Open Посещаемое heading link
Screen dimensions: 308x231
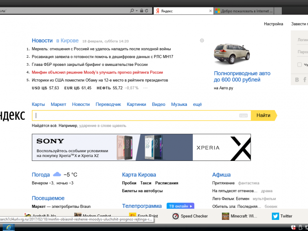(x=48, y=198)
